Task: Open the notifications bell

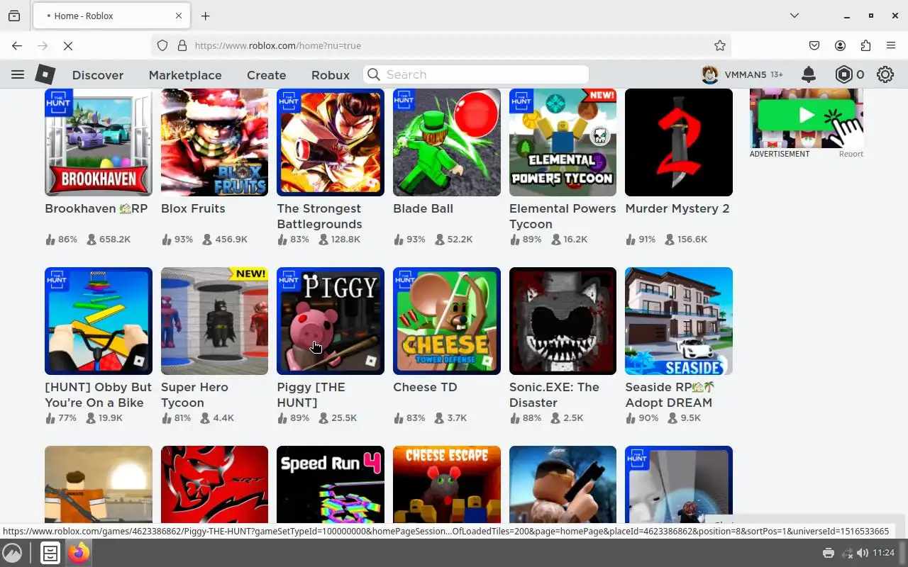Action: [808, 74]
